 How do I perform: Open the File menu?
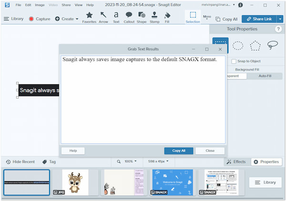coord(18,5)
